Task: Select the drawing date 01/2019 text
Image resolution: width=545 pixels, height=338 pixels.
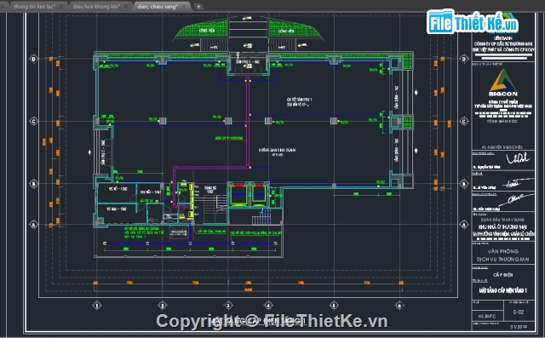Action: coord(519,327)
